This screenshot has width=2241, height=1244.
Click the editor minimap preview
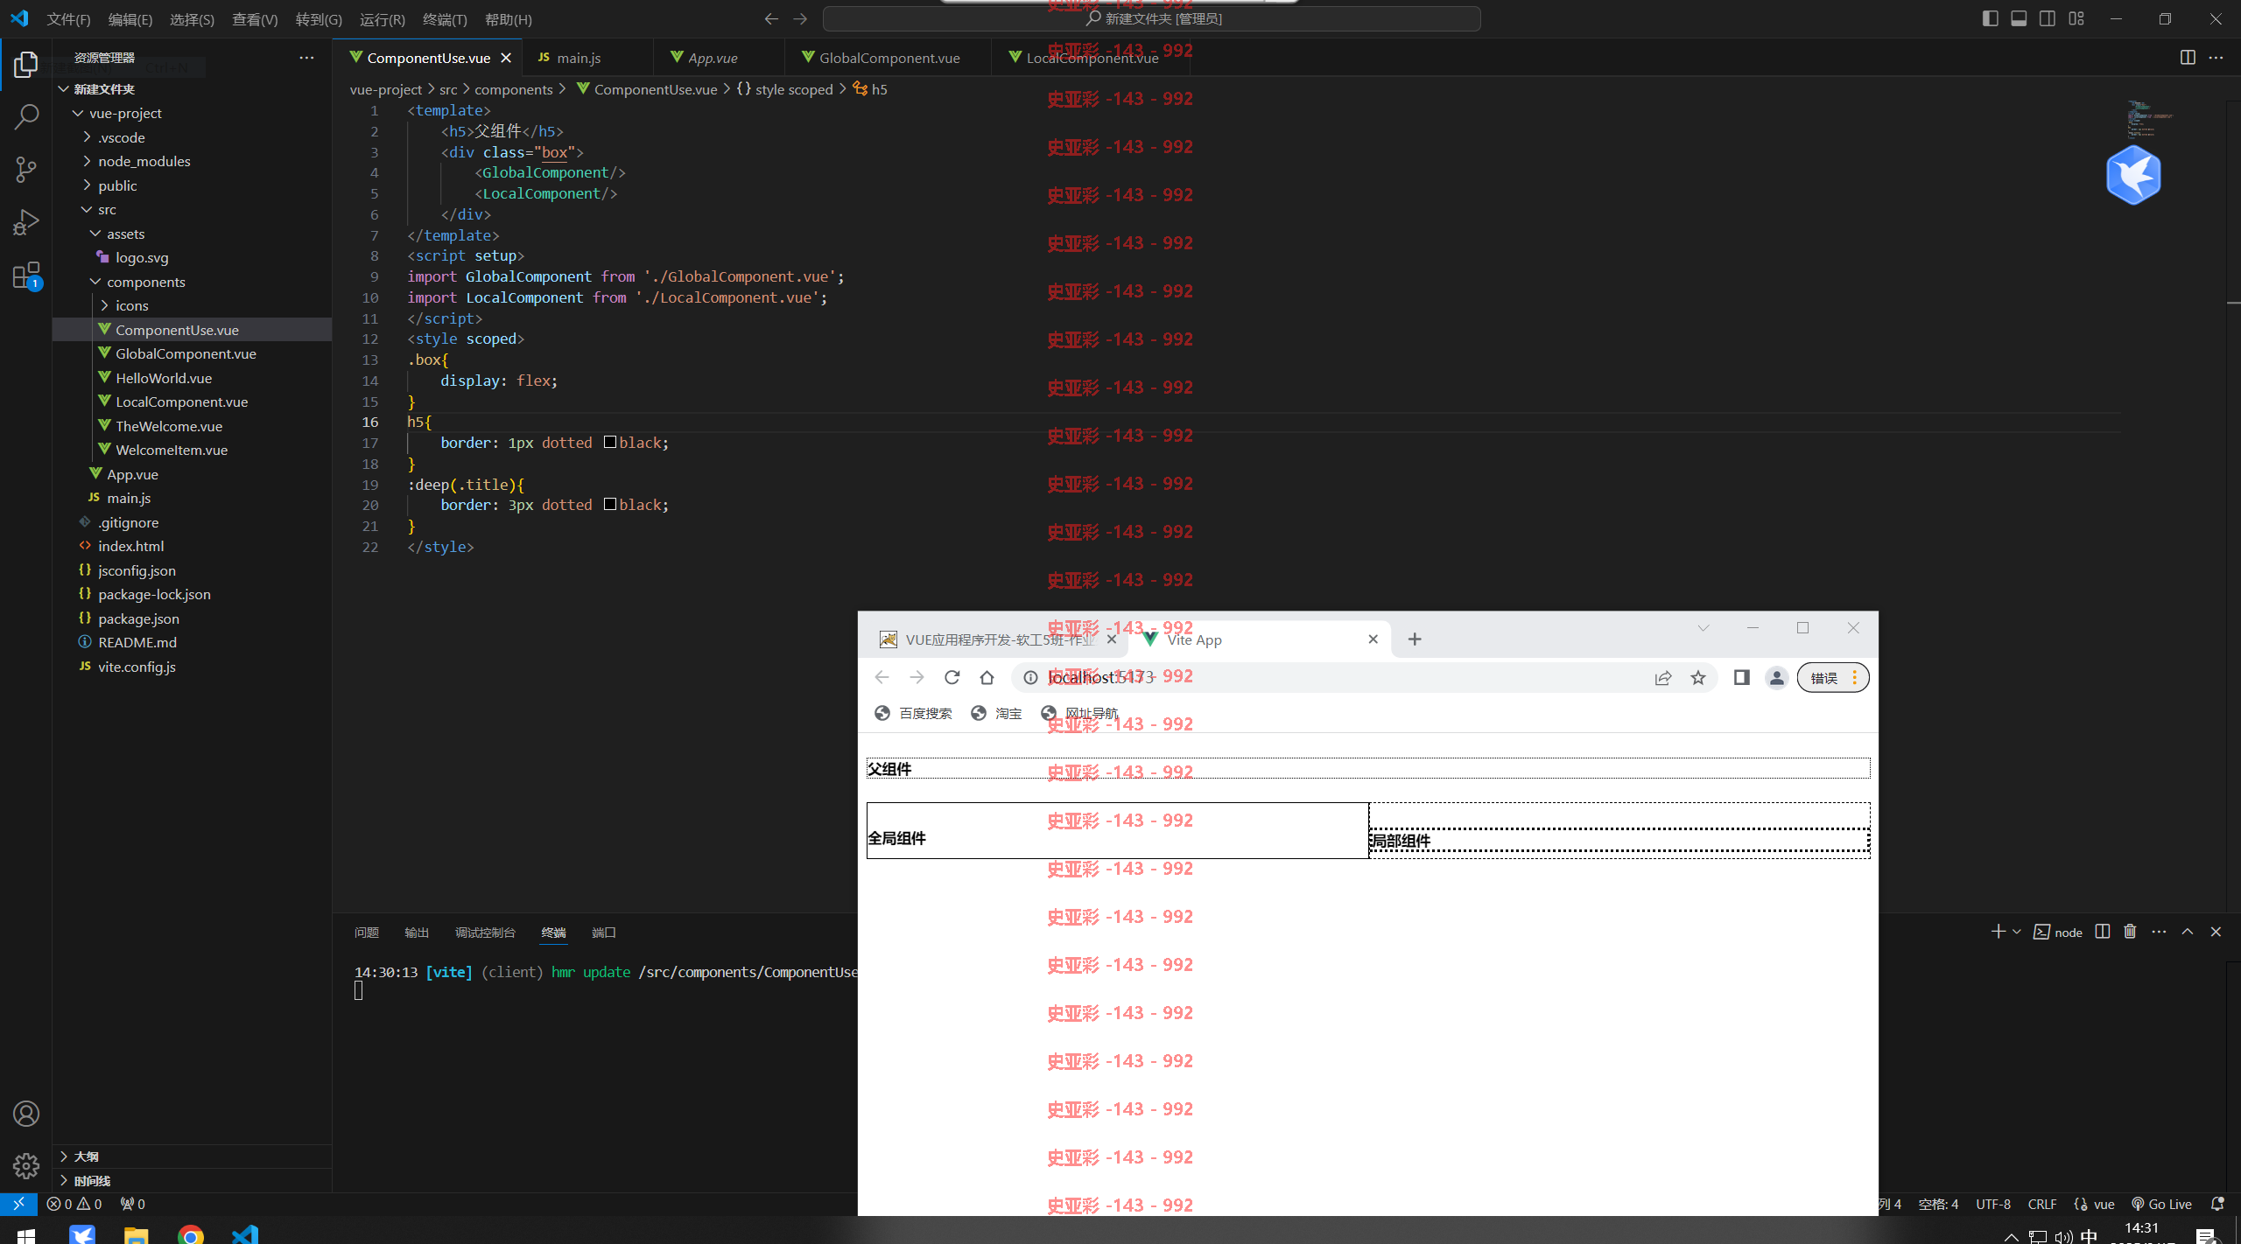2149,119
